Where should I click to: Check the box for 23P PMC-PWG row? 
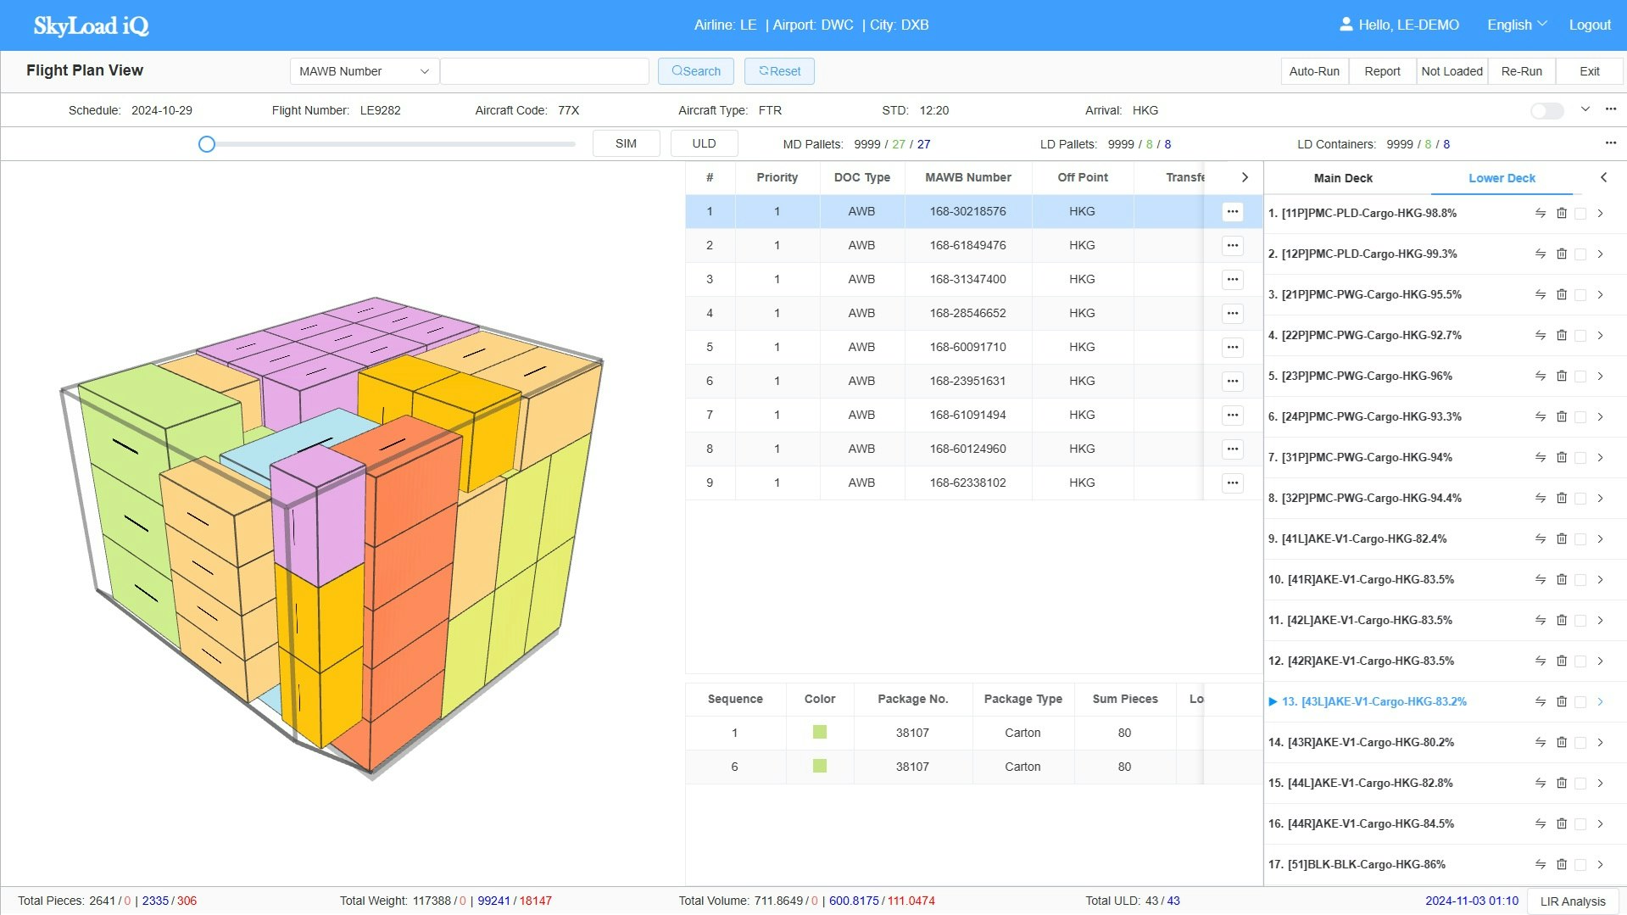pos(1580,377)
